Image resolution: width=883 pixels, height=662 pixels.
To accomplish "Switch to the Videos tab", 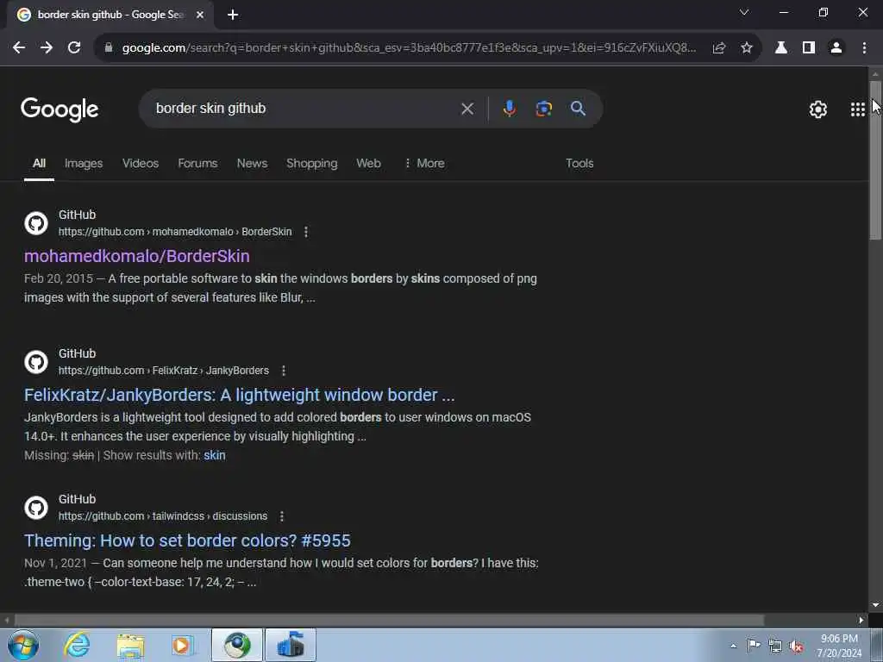I will (x=141, y=163).
